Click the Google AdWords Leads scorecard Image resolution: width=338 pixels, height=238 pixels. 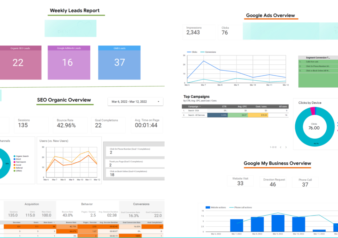pos(69,62)
